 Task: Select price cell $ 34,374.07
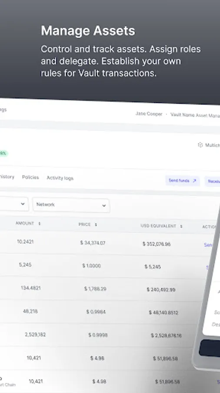coord(93,243)
